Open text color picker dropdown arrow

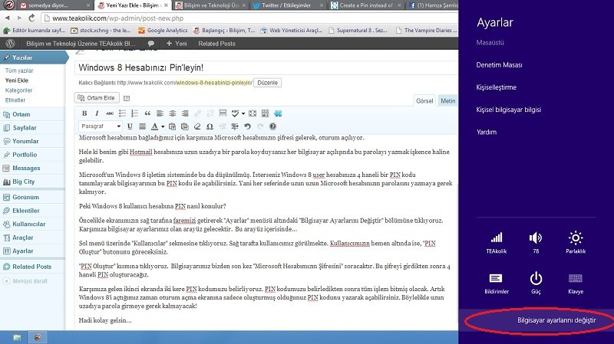click(163, 126)
